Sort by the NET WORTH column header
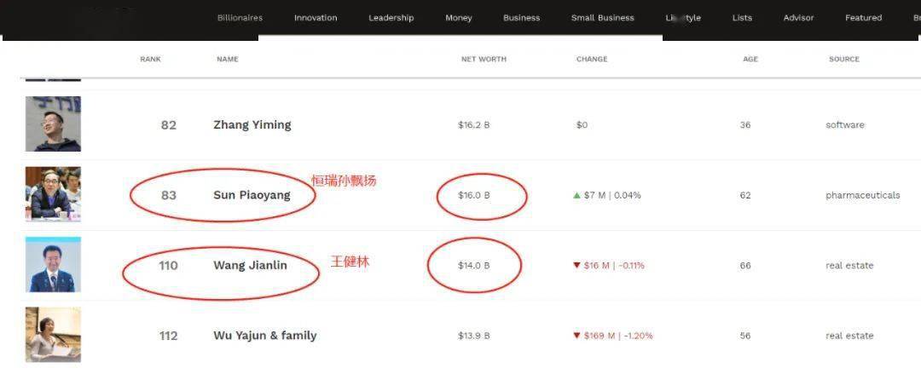 click(x=484, y=60)
